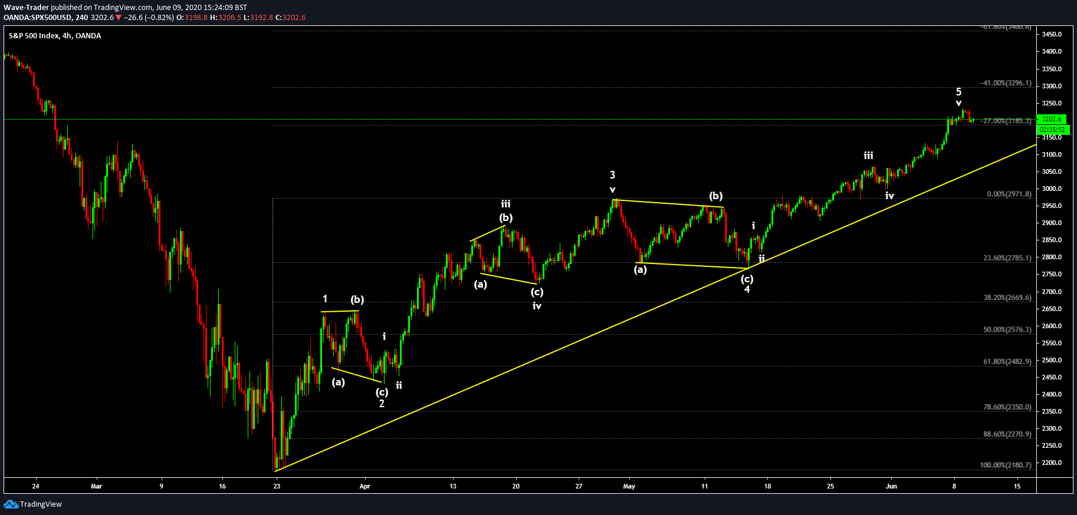Click Elliott wave label "5" at June high
1077x515 pixels.
[x=958, y=92]
